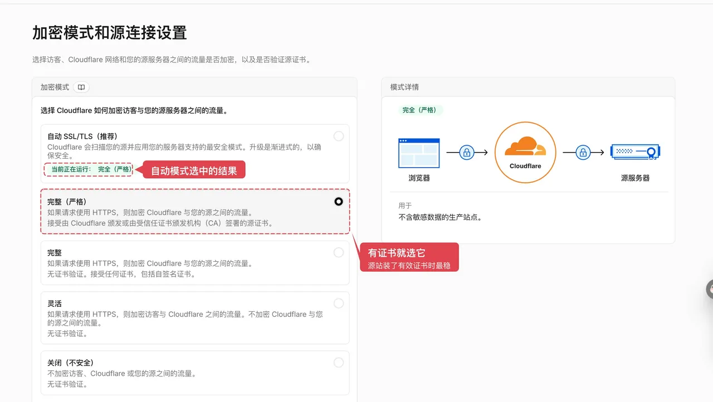This screenshot has width=713, height=402.
Task: Click the lock icon between browser and Cloudflare
Action: click(x=467, y=152)
